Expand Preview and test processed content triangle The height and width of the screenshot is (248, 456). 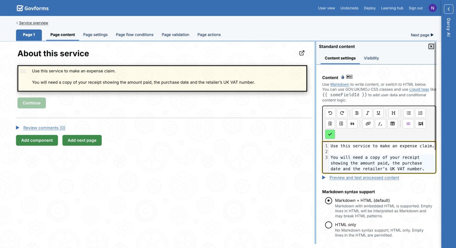324,178
